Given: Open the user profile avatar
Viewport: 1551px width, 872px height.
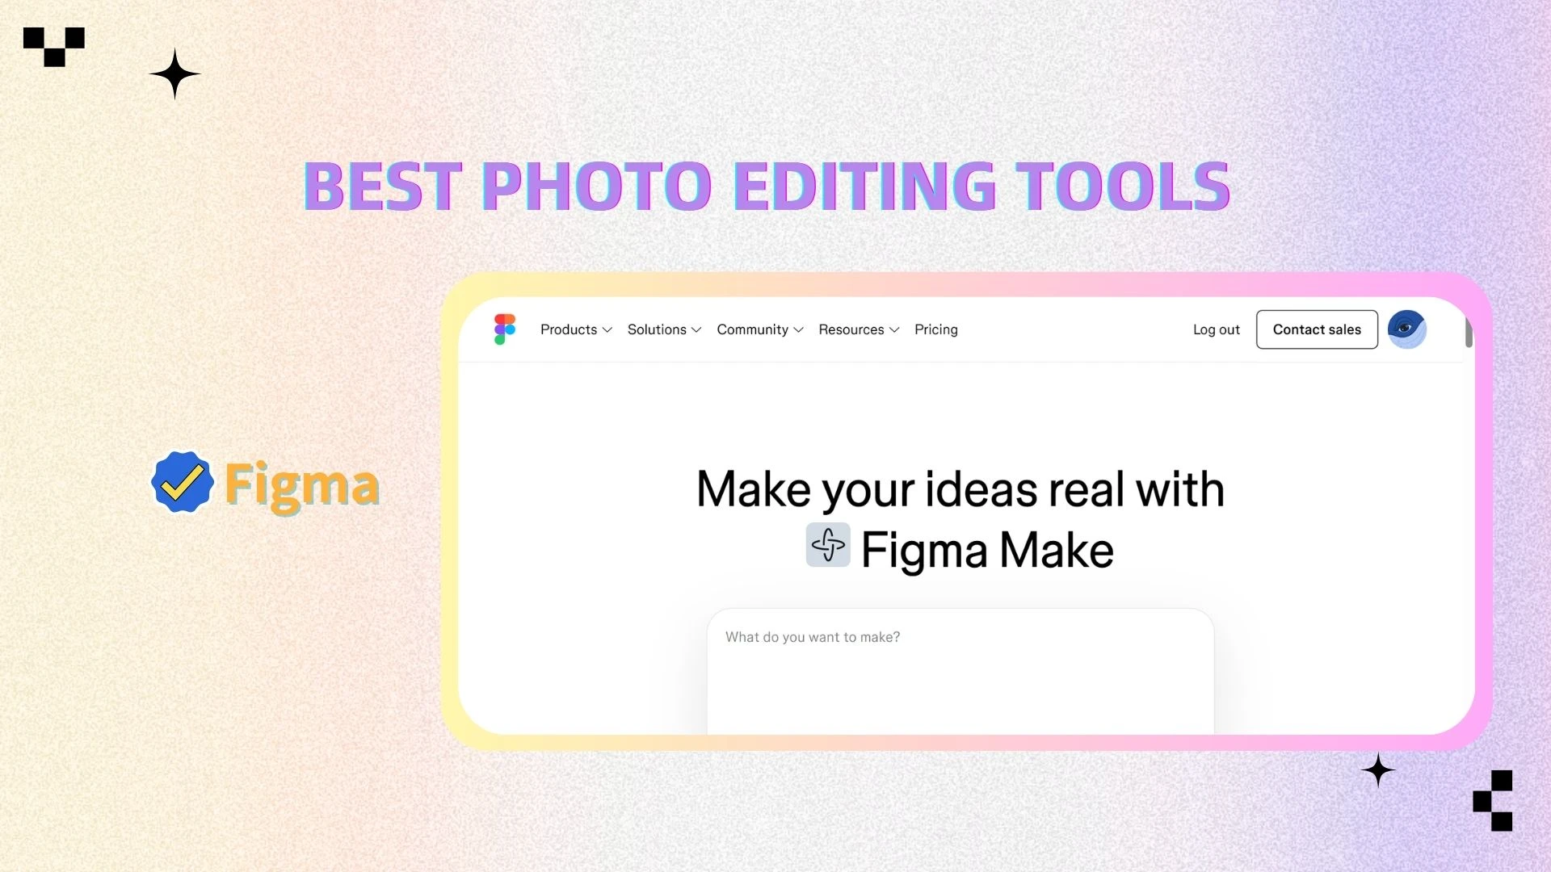Looking at the screenshot, I should pos(1406,329).
